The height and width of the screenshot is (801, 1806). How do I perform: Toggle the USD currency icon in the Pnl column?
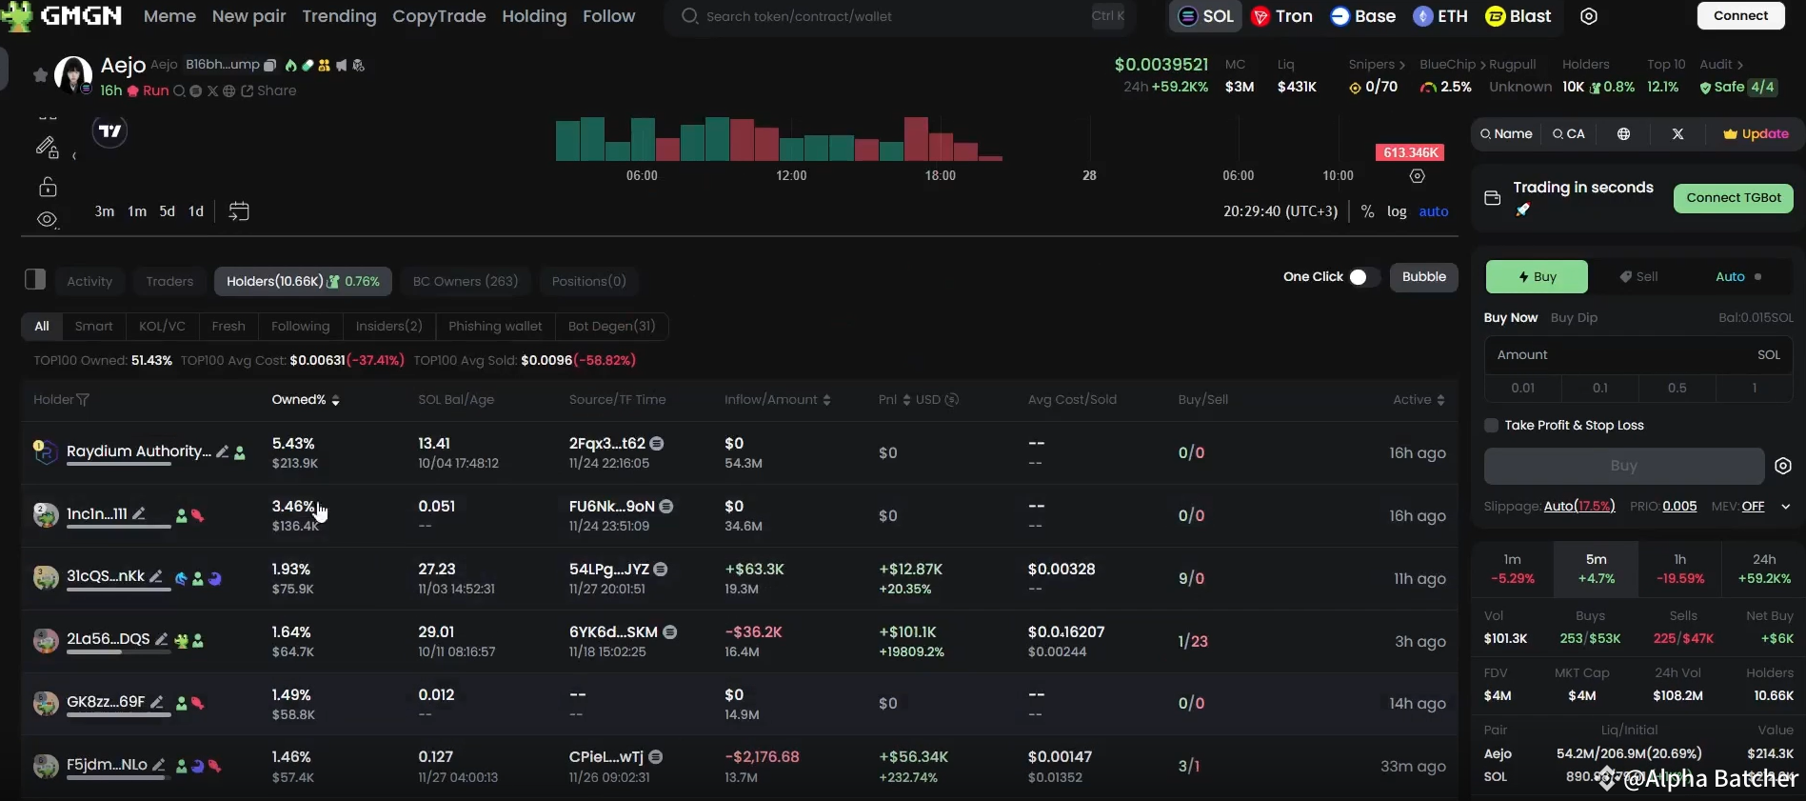tap(952, 400)
